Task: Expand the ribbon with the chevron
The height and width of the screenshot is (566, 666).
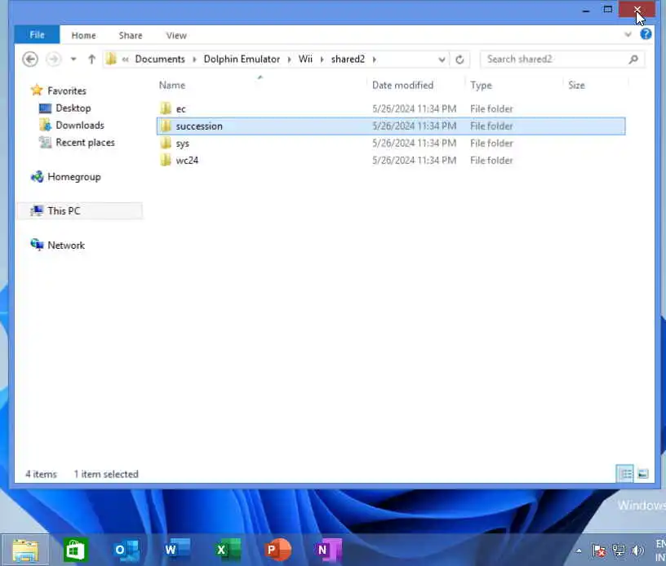Action: pyautogui.click(x=628, y=34)
